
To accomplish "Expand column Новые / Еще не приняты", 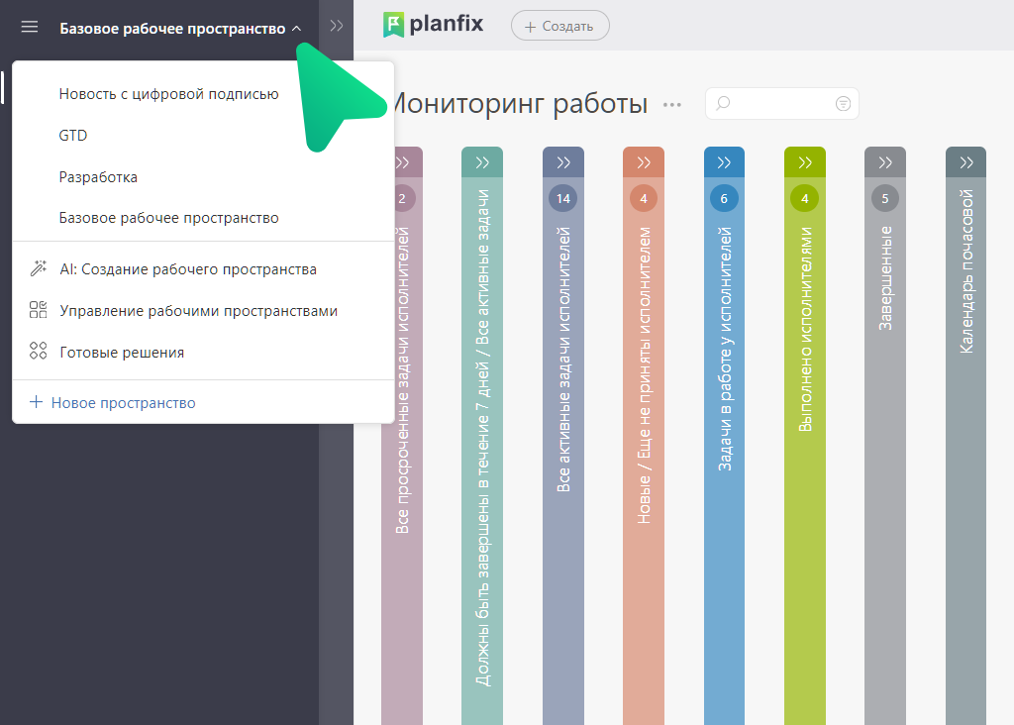I will click(644, 162).
